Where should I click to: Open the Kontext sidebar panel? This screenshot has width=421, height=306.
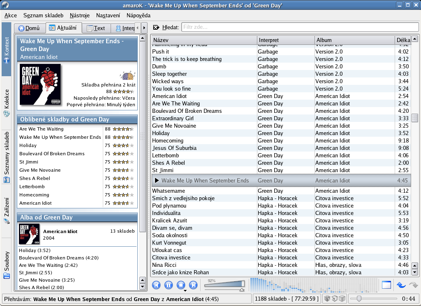click(x=7, y=49)
